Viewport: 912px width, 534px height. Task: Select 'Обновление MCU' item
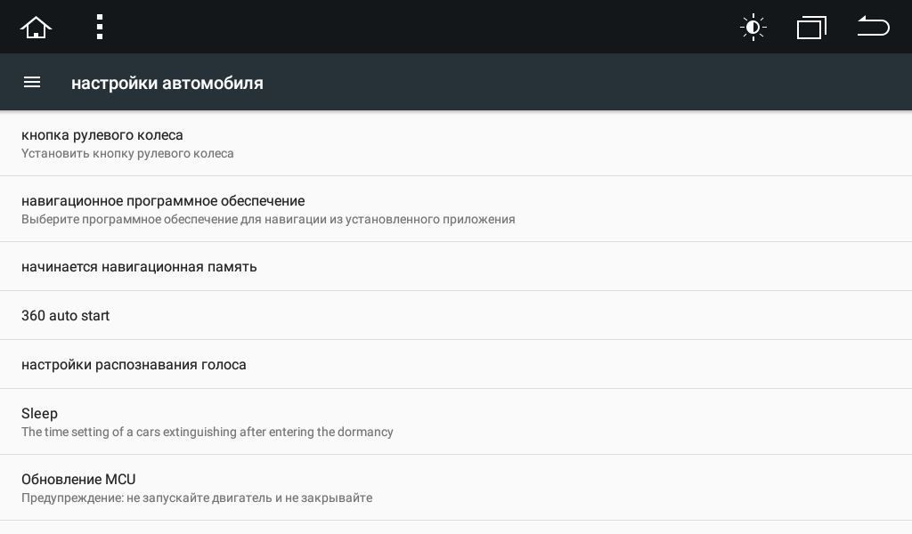pyautogui.click(x=78, y=480)
